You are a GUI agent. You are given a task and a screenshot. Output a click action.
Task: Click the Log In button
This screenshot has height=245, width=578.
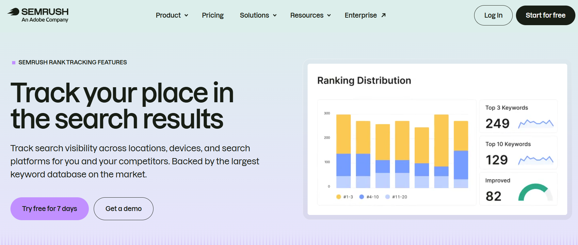493,15
